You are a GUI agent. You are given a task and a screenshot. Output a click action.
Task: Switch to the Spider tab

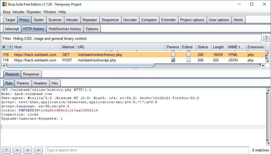[39, 20]
